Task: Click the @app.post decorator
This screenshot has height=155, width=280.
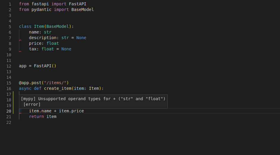Action: click(30, 83)
